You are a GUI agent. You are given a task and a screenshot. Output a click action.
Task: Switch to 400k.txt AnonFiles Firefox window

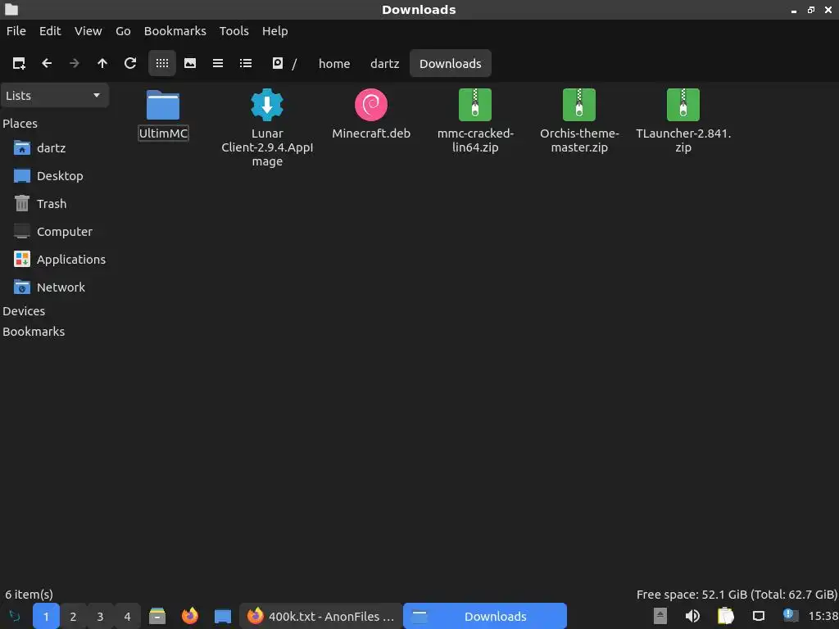point(320,617)
